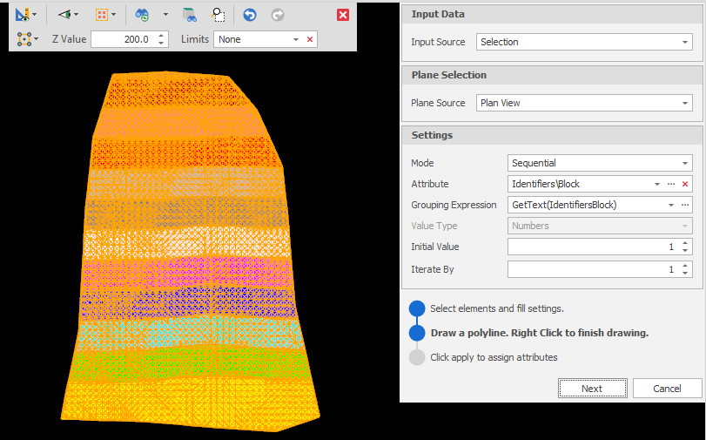
Task: Click the drawing plane view tool icon
Action: [x=23, y=15]
